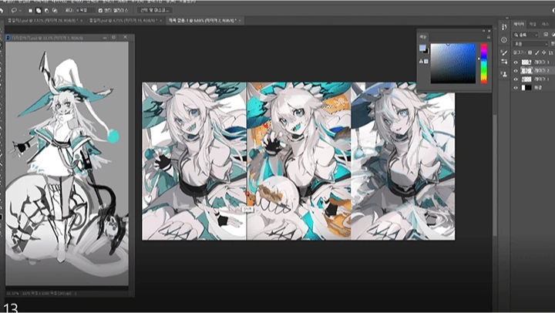Click the 레이어 1 layer thumbnail

(x=526, y=79)
